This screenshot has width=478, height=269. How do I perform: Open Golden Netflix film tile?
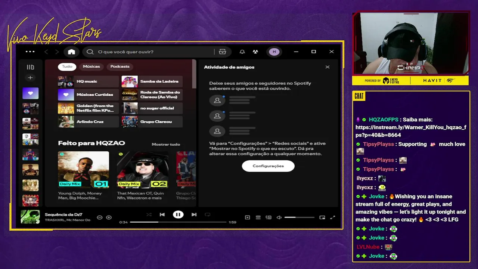point(88,108)
